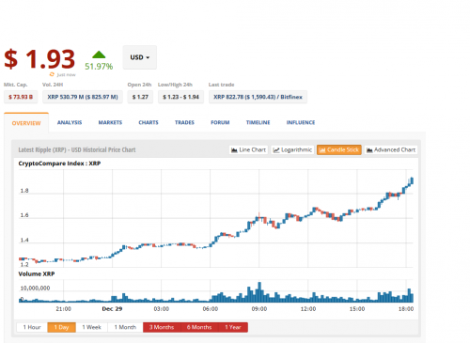The image size is (470, 343).
Task: Click the $ 1.93 current price
Action: (x=39, y=59)
